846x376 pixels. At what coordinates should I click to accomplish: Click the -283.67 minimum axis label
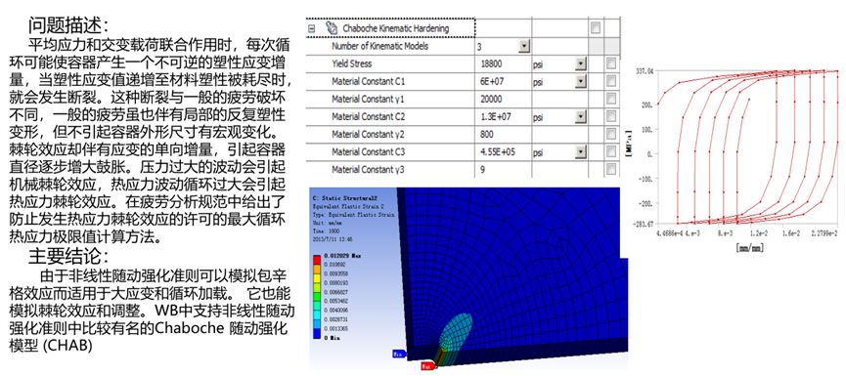pos(644,223)
